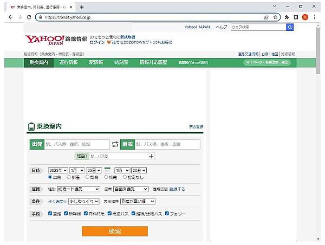Click the 出発 departure station input field
Image resolution: width=325 pixels, height=245 pixels.
point(77,144)
